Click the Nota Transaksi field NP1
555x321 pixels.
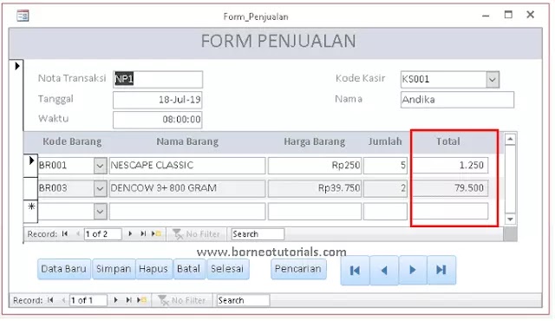coord(158,79)
